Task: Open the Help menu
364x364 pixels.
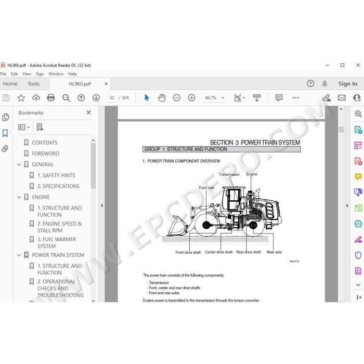Action: [72, 74]
